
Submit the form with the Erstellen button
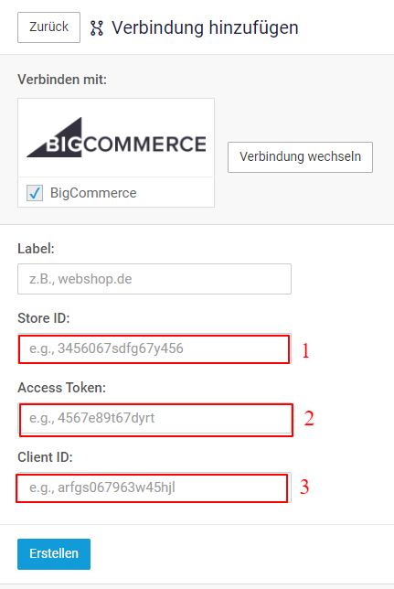pos(54,553)
